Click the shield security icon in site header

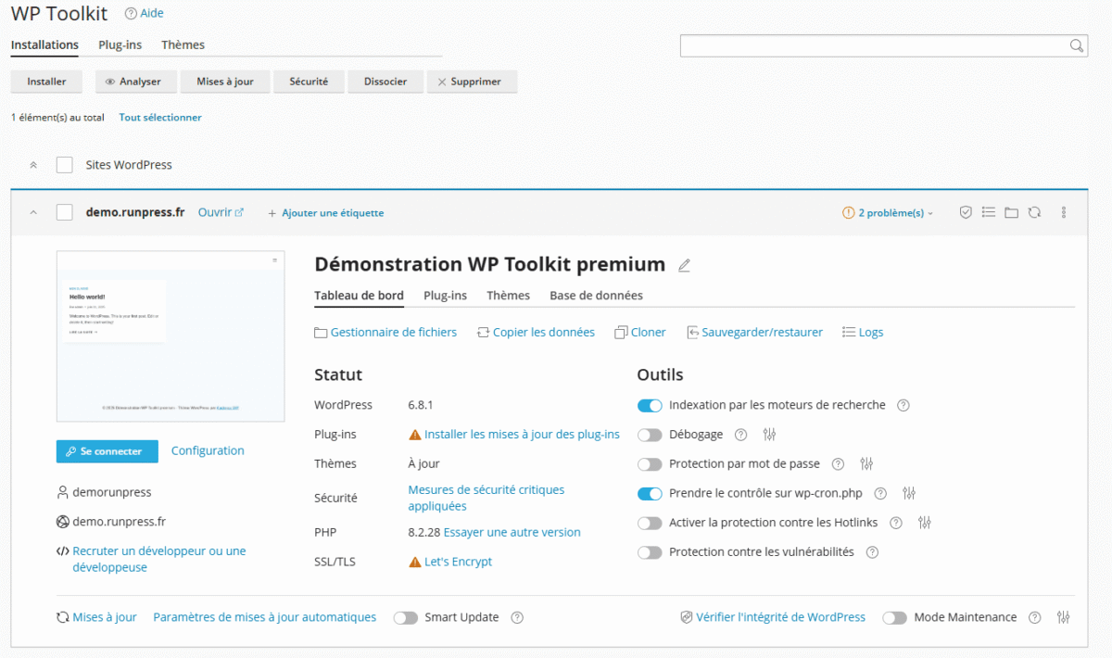coord(966,212)
